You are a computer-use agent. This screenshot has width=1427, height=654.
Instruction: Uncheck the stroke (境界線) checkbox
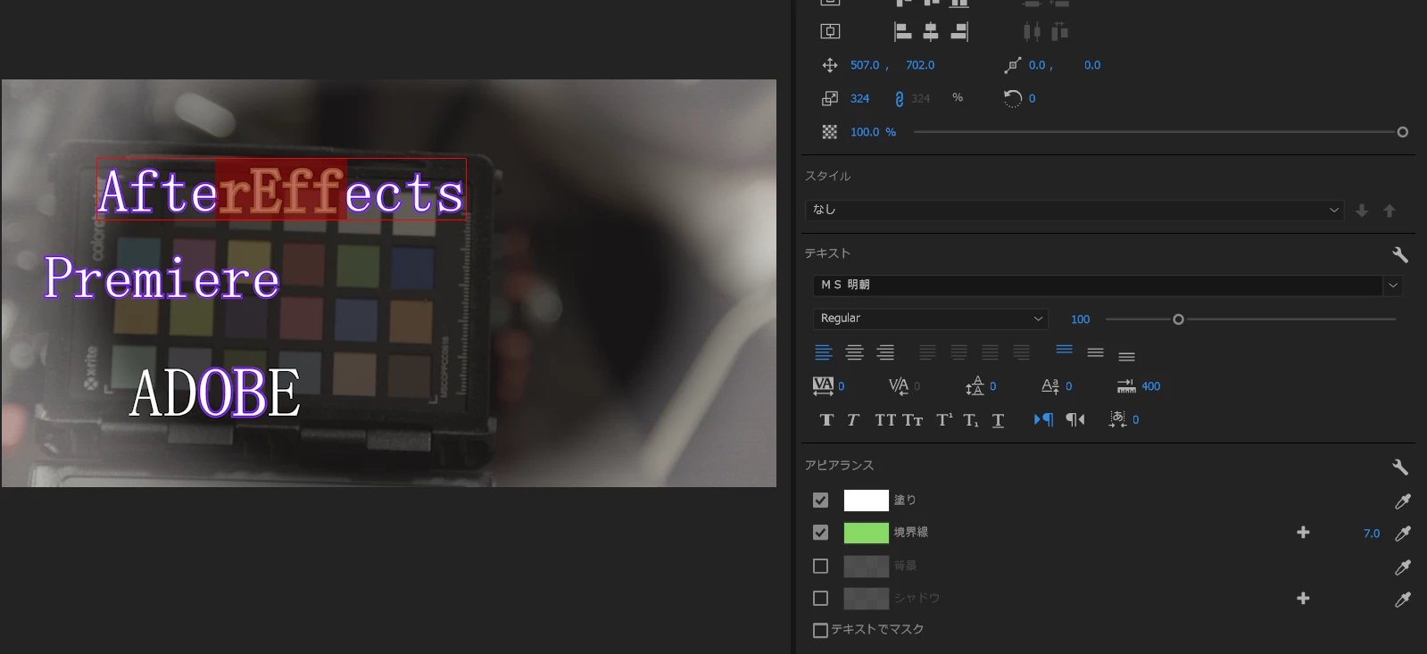[821, 533]
